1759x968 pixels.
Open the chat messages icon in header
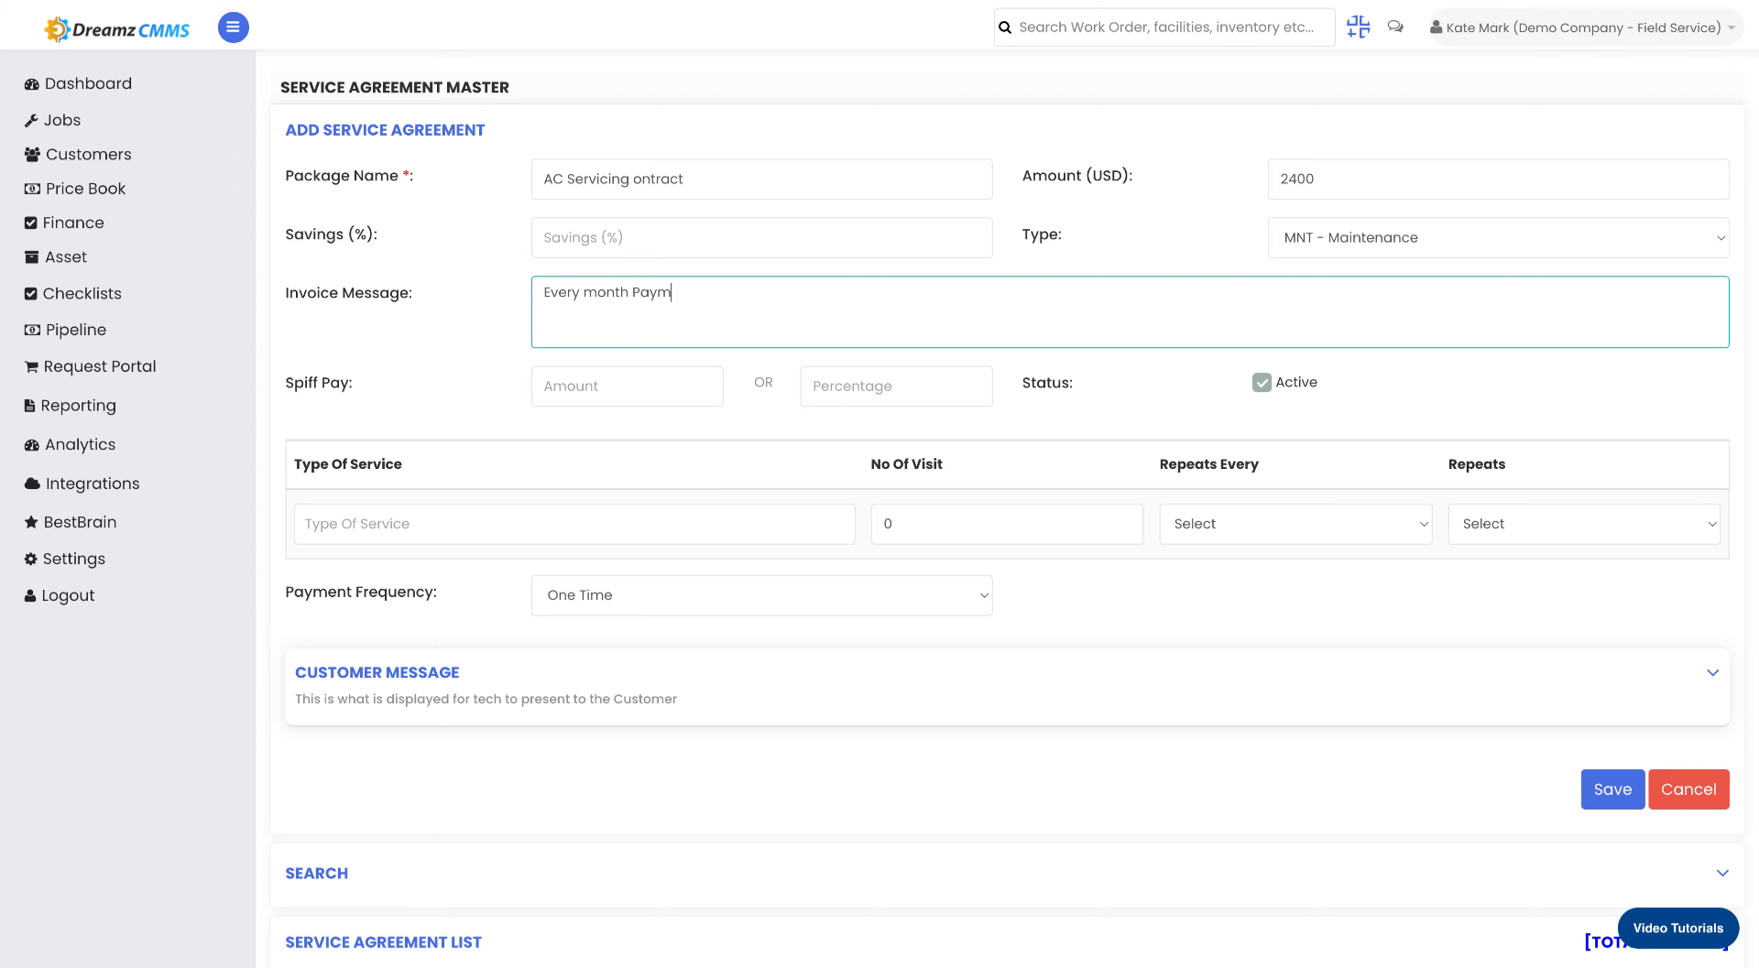[1394, 27]
